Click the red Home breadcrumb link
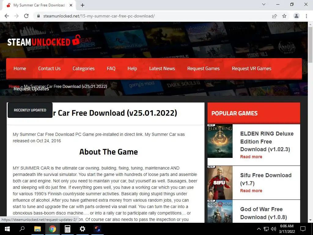 point(14,86)
